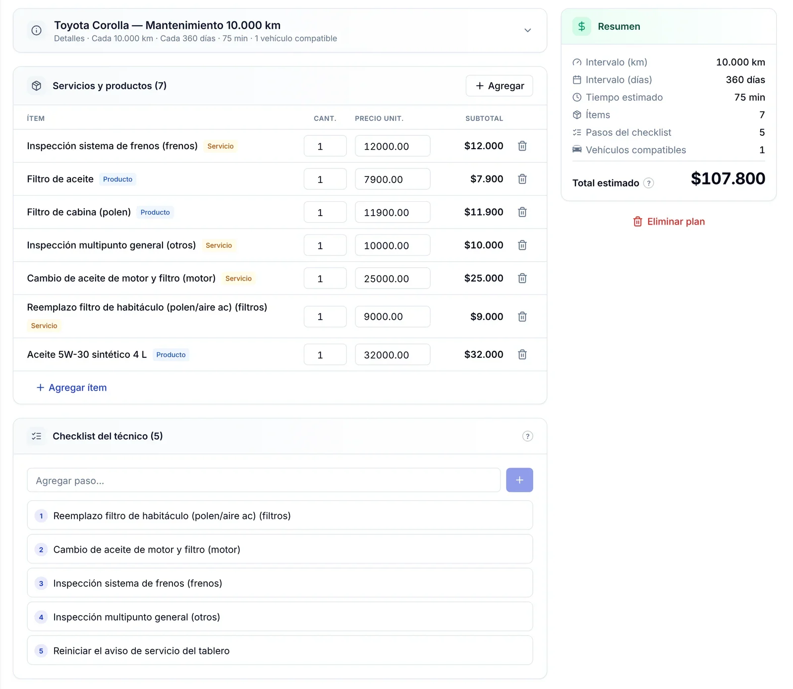
Task: Remove Filtro de cabina (polen) item
Action: [522, 212]
